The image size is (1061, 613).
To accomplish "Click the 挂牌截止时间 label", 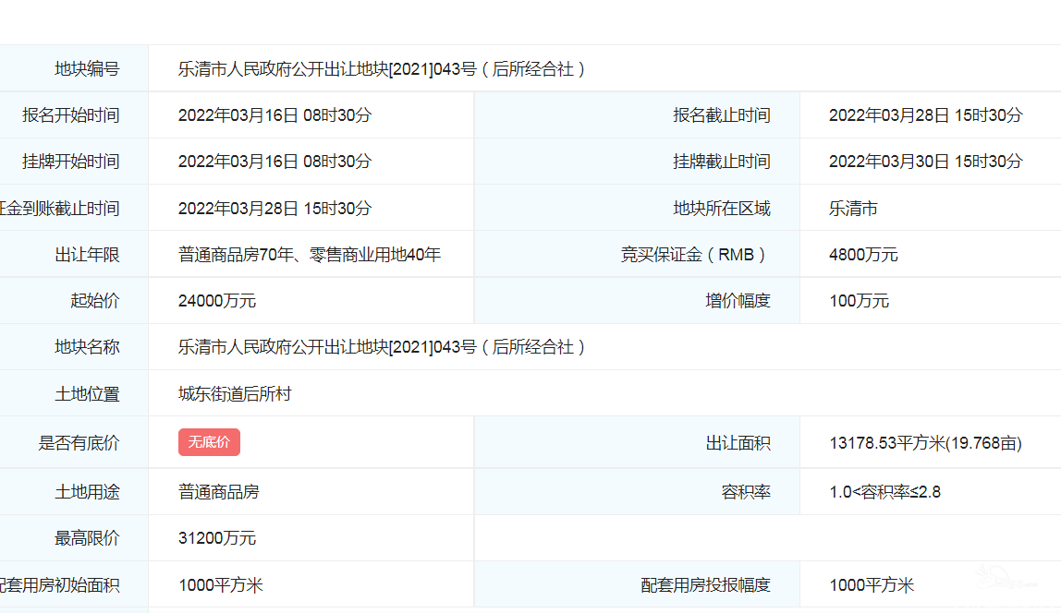I will tap(721, 162).
